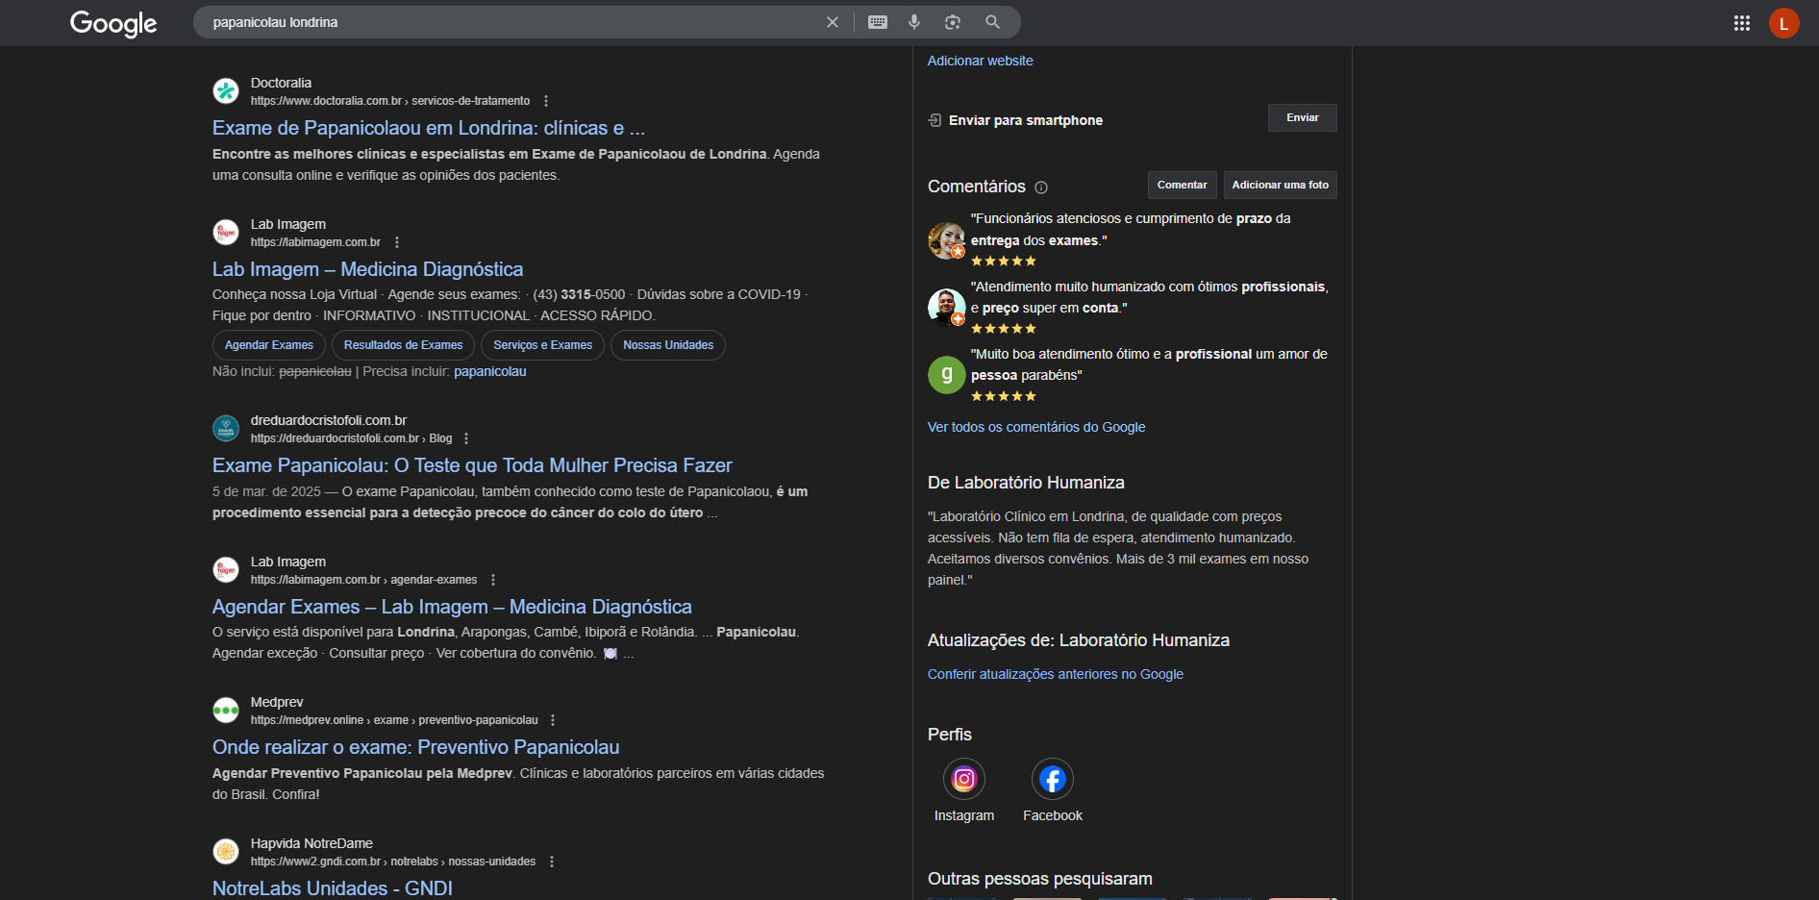Click the Doctoralia site favicon
1819x900 pixels.
[x=226, y=91]
